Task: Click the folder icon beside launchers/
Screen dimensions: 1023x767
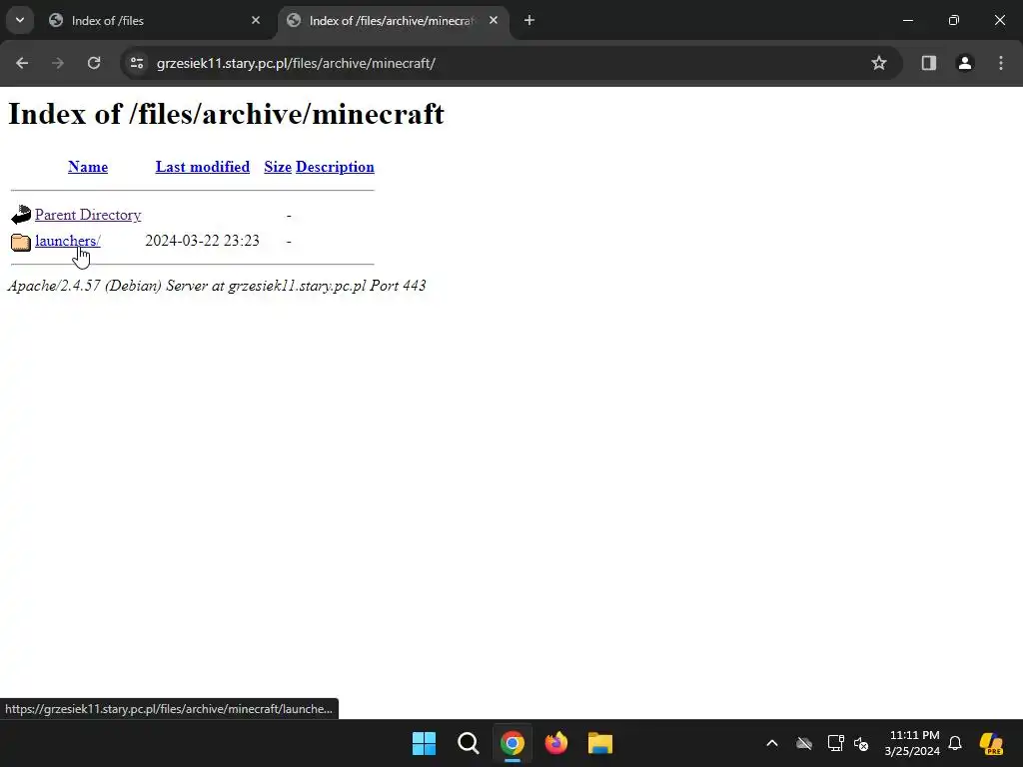Action: point(21,242)
